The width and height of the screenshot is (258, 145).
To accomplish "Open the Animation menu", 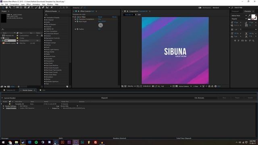I will [x=36, y=4].
